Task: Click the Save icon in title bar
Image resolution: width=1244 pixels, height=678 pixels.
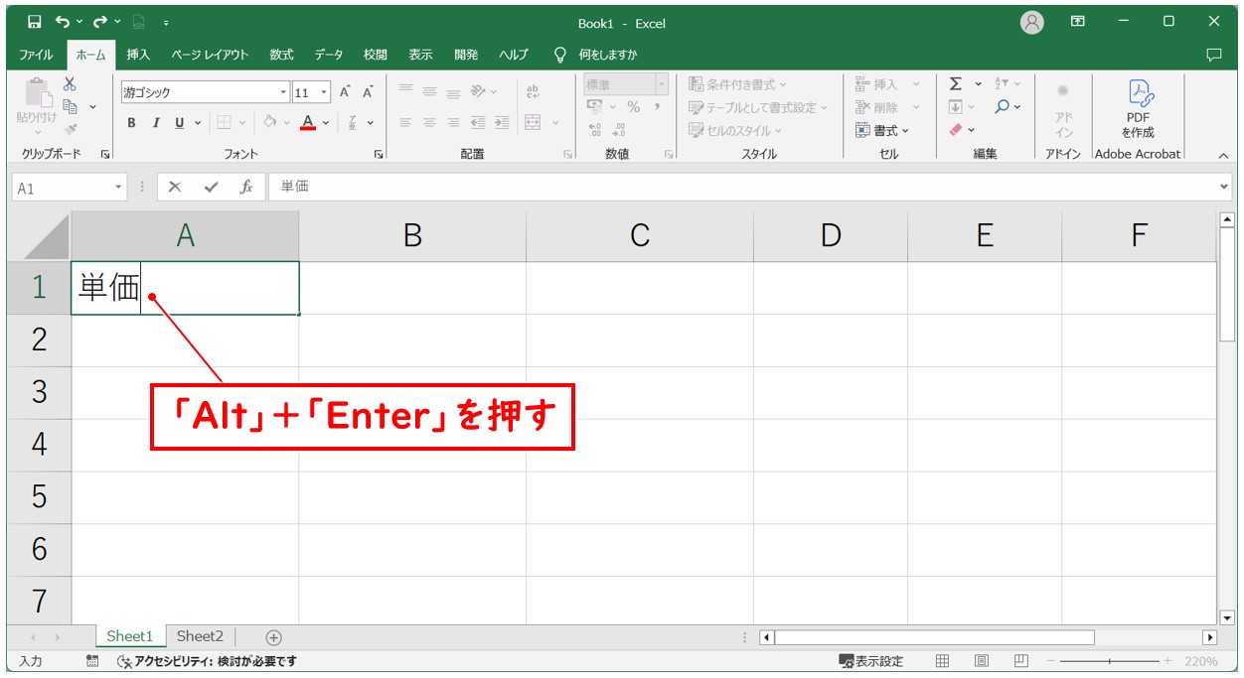Action: pyautogui.click(x=35, y=22)
